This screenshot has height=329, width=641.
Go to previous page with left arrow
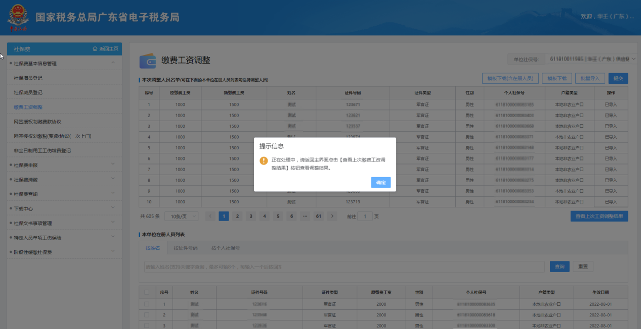pos(210,216)
